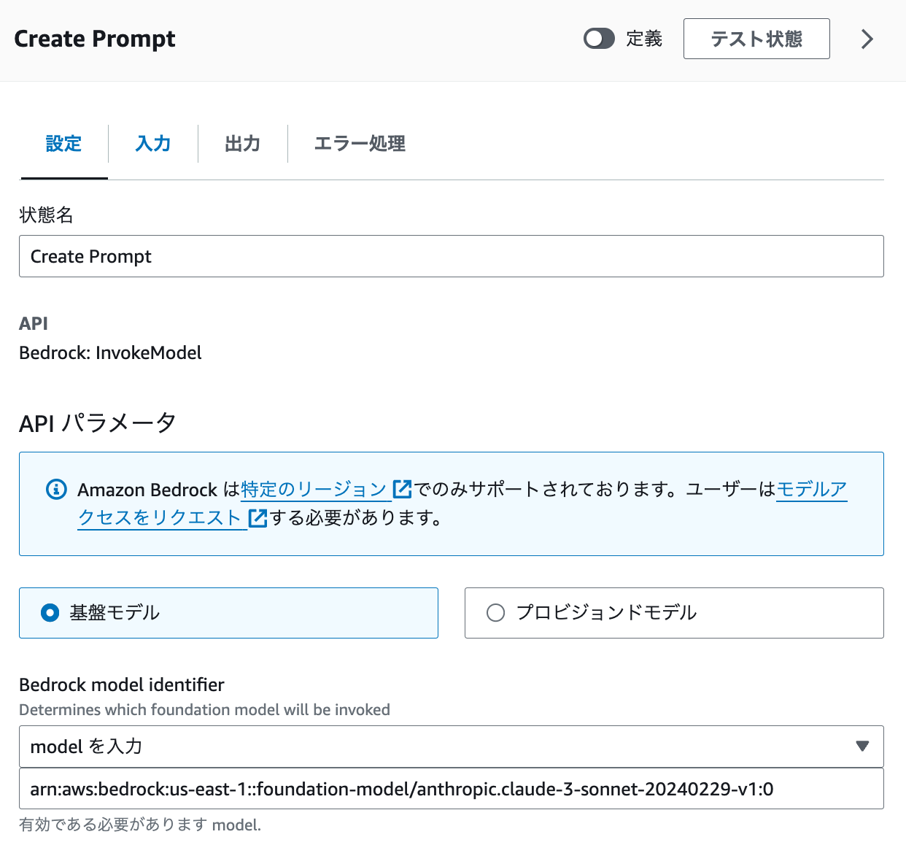Click the external link icon after リージョン
906x864 pixels.
tap(402, 489)
